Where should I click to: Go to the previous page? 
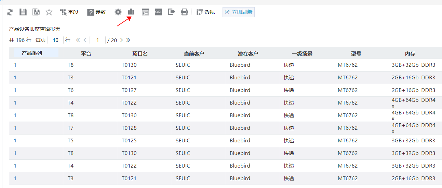(85, 40)
